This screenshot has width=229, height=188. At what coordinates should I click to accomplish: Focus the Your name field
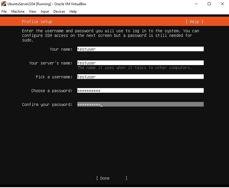pyautogui.click(x=140, y=49)
